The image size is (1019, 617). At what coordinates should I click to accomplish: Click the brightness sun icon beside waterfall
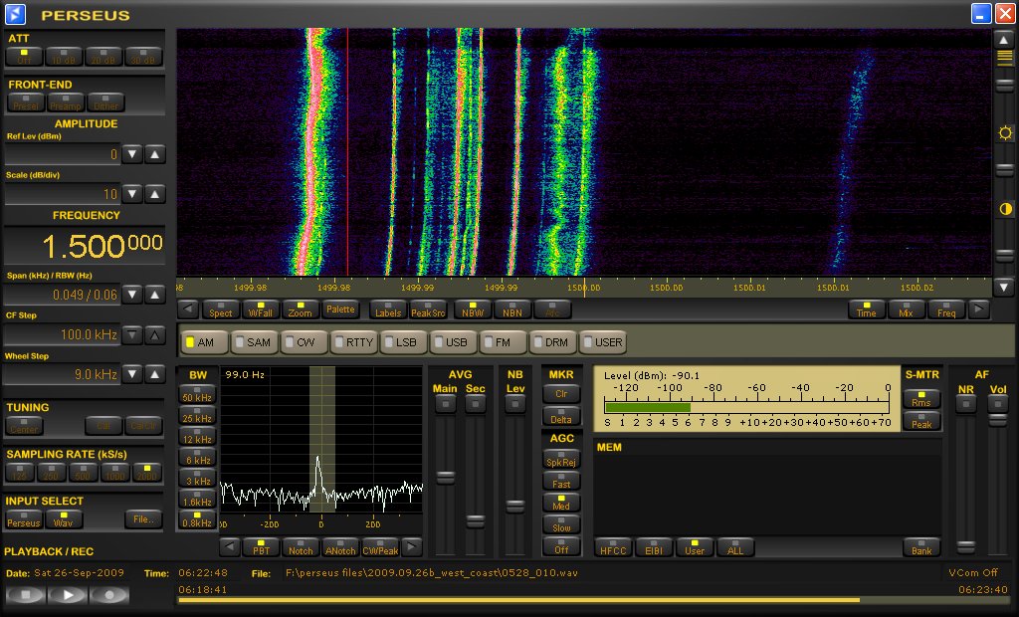point(1005,133)
